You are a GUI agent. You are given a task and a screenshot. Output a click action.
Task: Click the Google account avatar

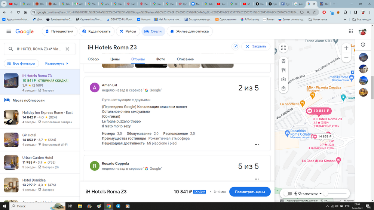(x=362, y=31)
